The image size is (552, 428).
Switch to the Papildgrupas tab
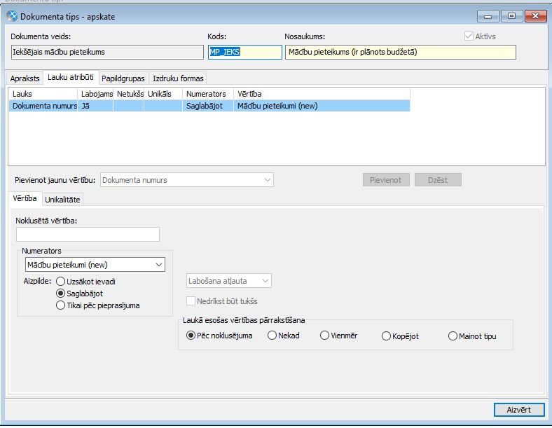(123, 78)
